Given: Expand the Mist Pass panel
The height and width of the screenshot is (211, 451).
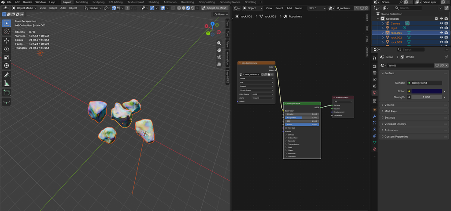Looking at the screenshot, I should 414,111.
